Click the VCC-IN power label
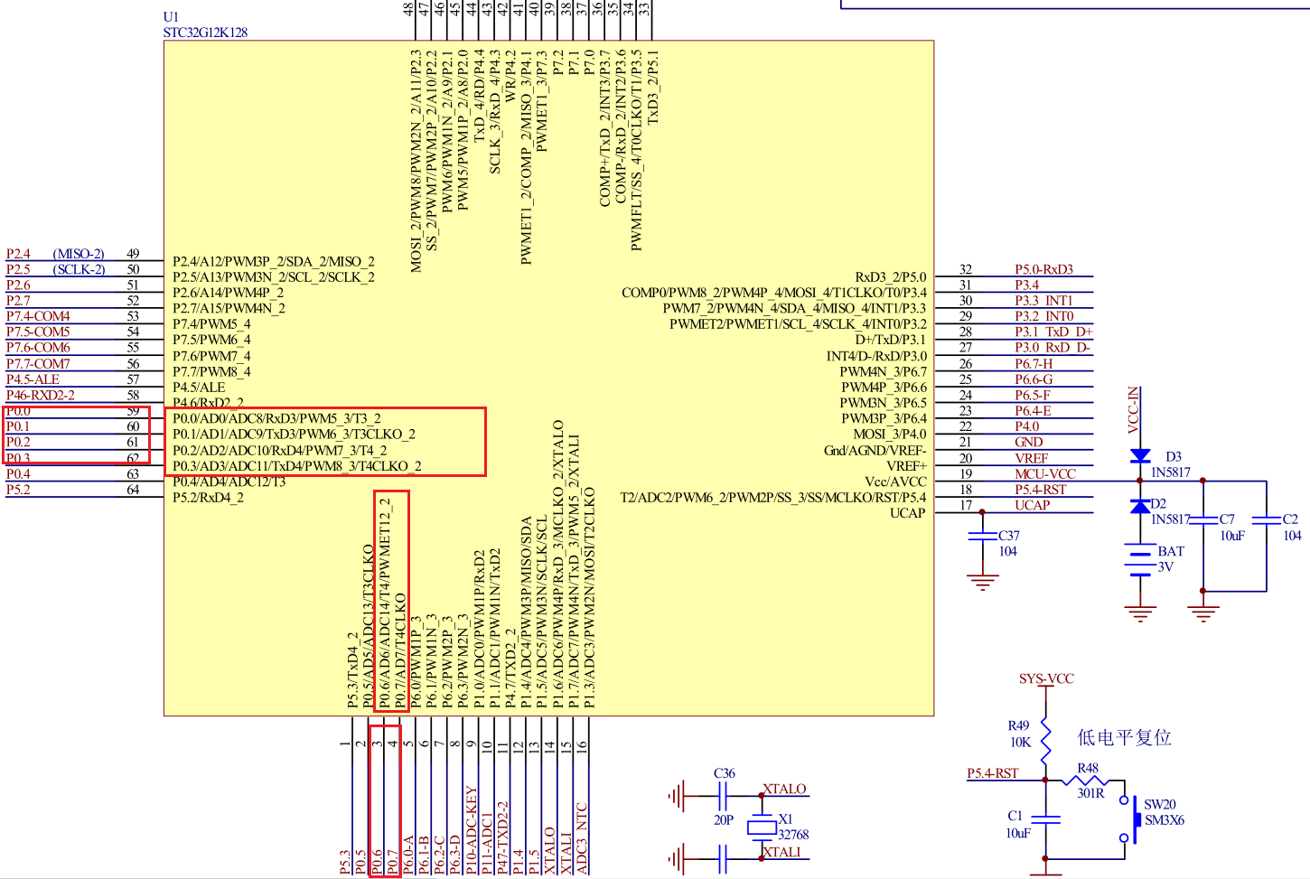Viewport: 1310px width, 879px height. point(1133,410)
